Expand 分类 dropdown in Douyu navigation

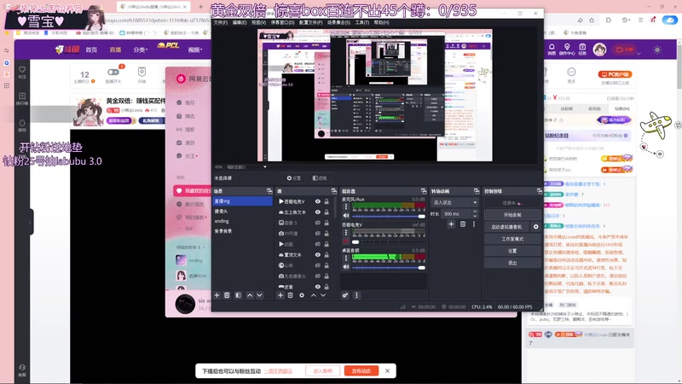141,49
